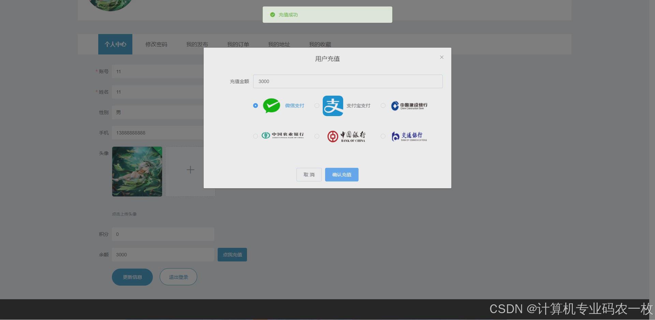Click the 姓名 input field

[158, 92]
